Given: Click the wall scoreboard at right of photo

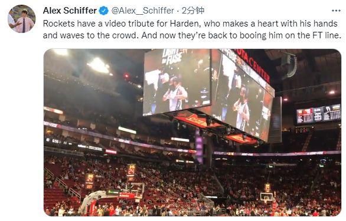Looking at the screenshot, I should 318,114.
